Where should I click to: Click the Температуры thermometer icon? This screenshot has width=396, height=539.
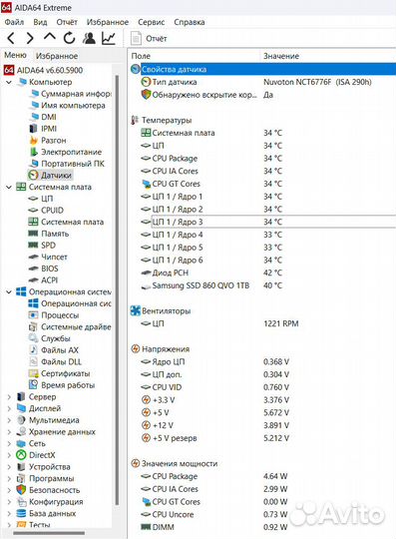coord(135,121)
